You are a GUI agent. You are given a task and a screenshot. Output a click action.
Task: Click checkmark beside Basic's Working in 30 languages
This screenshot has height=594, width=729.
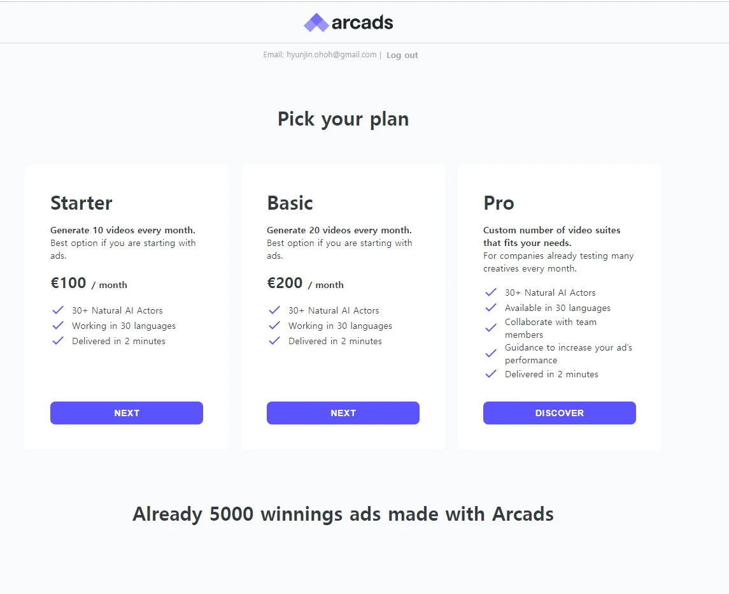(274, 326)
